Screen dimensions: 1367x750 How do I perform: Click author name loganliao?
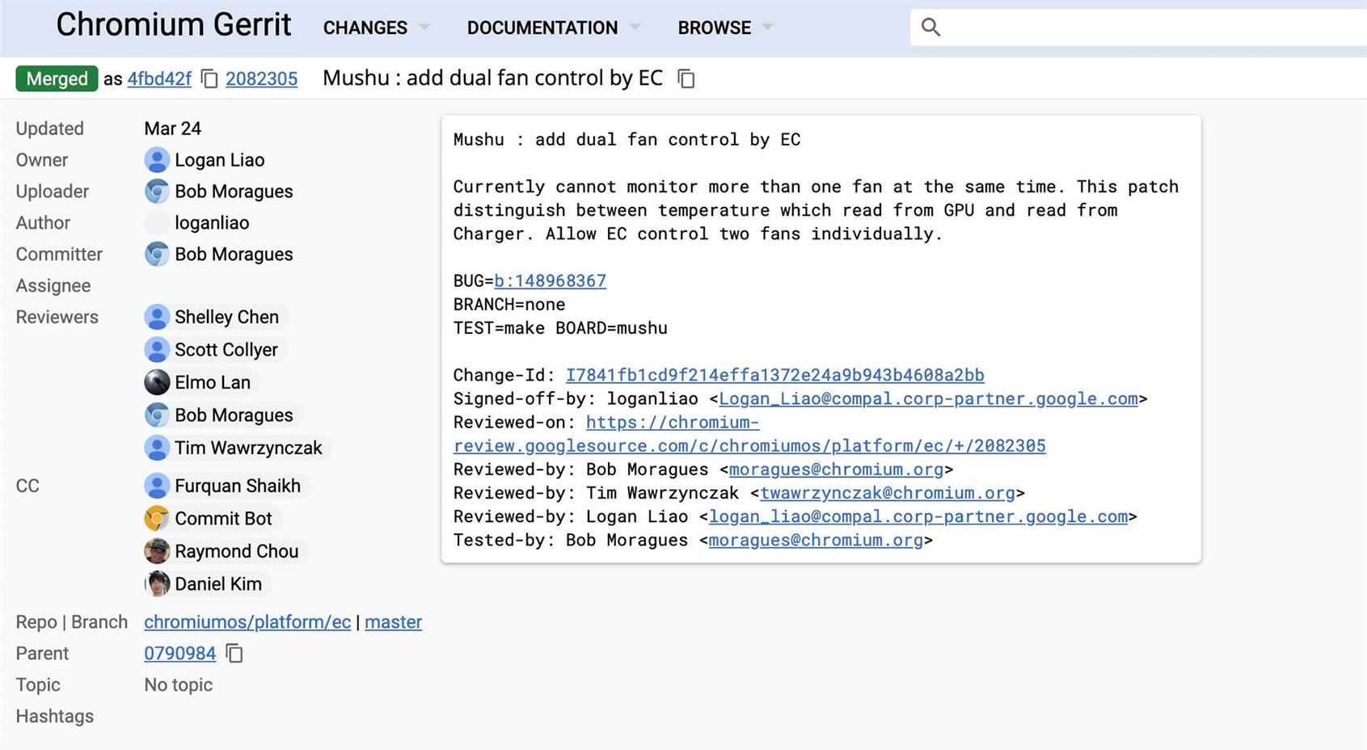(212, 223)
